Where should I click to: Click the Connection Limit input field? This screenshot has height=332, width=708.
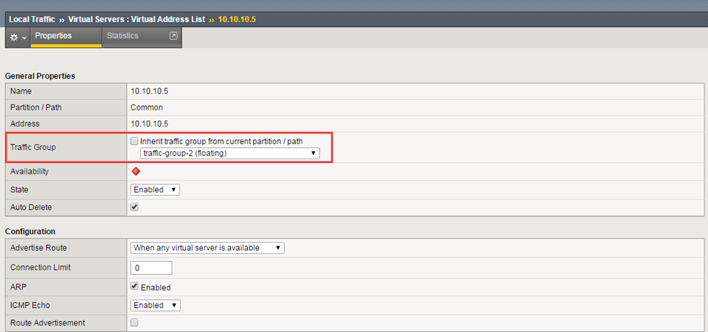coord(151,268)
